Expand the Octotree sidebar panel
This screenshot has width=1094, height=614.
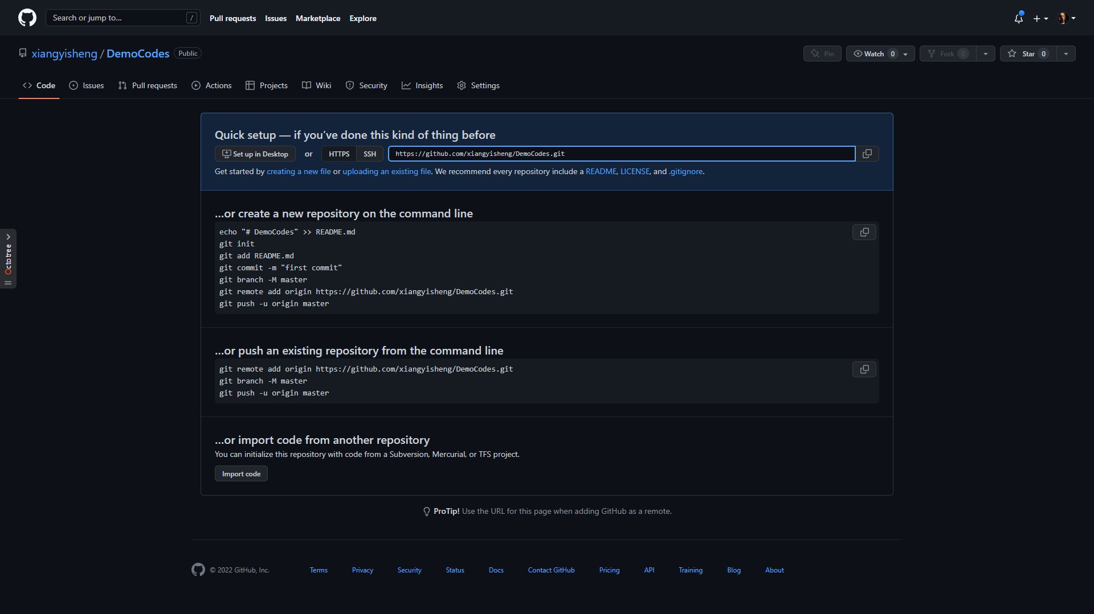(8, 258)
